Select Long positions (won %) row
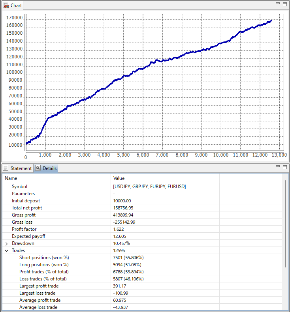This screenshot has width=290, height=312. (x=142, y=265)
